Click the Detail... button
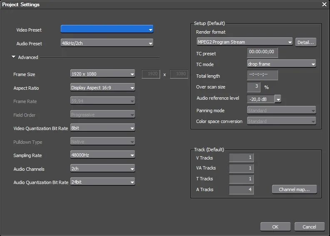The image size is (330, 236). tap(306, 42)
